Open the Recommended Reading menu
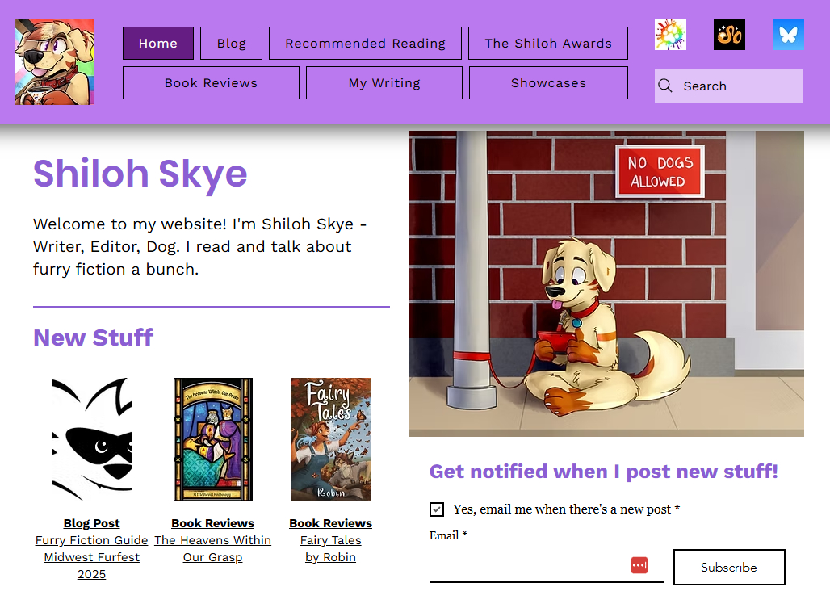Image resolution: width=830 pixels, height=608 pixels. point(365,44)
